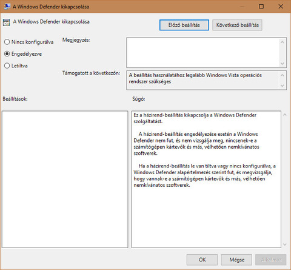Confirm with the OK button
Viewport: 291px width, 270px height.
click(202, 260)
